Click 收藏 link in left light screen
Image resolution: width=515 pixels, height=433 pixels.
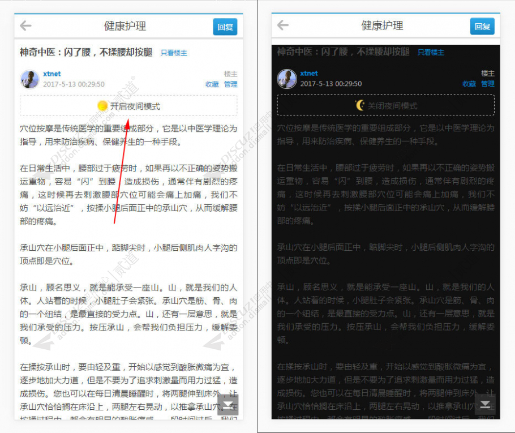[x=212, y=84]
